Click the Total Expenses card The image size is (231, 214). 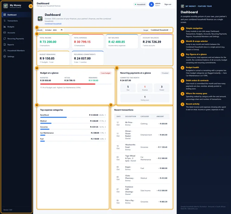pyautogui.click(x=88, y=41)
